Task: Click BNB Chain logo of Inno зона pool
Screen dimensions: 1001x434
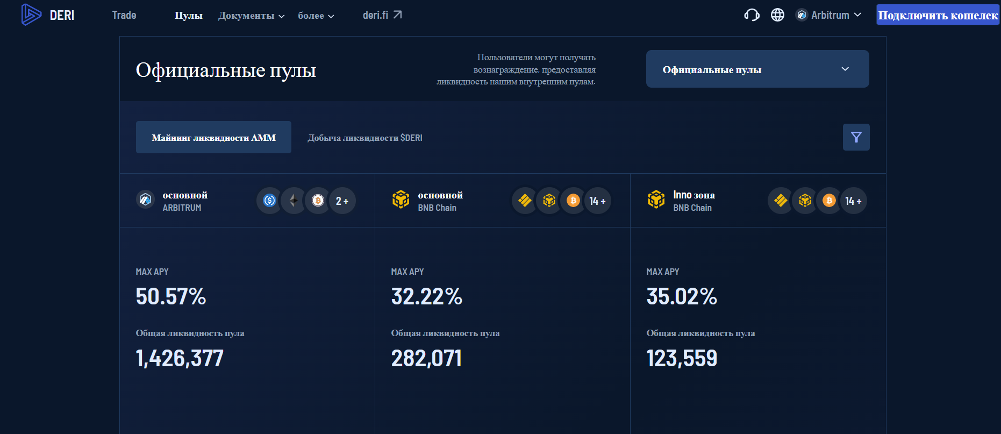Action: click(x=656, y=200)
